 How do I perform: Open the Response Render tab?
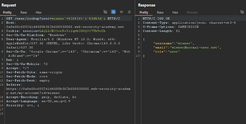[192, 12]
